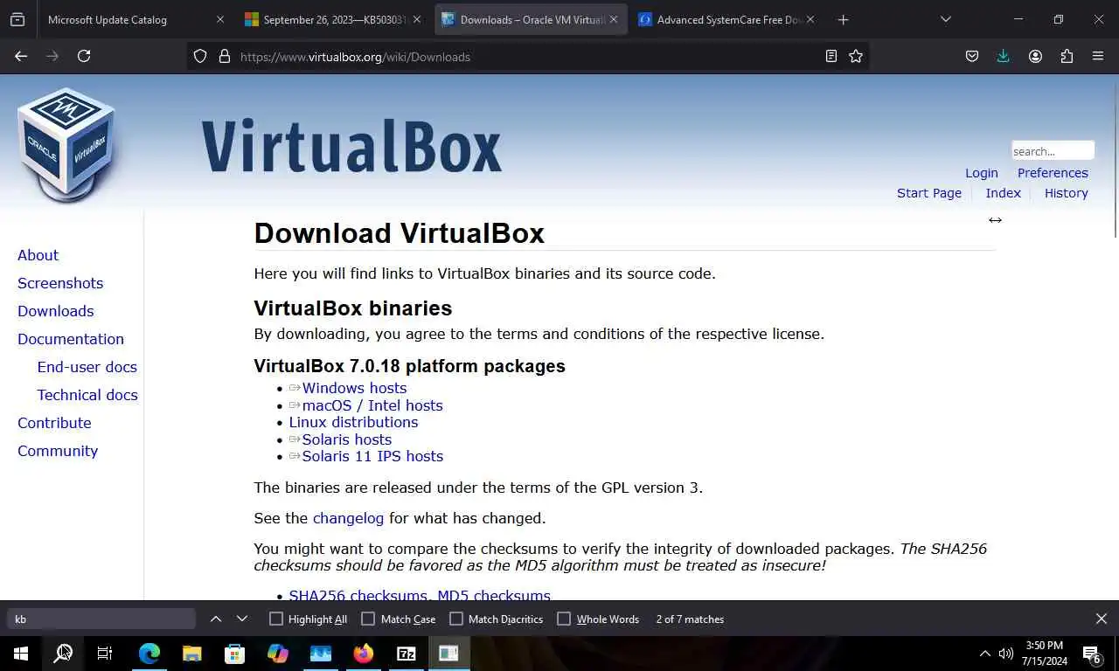This screenshot has height=671, width=1119.
Task: Open Copilot from taskbar
Action: (278, 653)
